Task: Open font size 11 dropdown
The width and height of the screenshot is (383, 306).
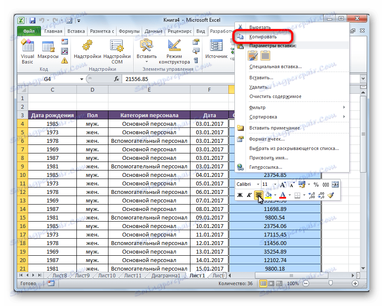Action: [275, 185]
